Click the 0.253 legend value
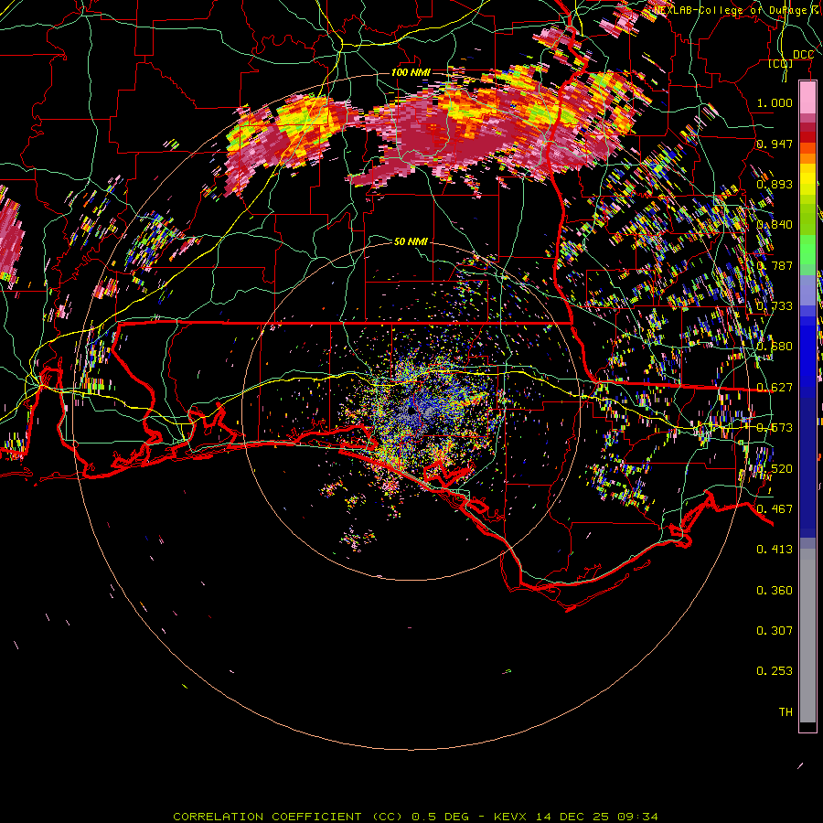 pos(775,671)
